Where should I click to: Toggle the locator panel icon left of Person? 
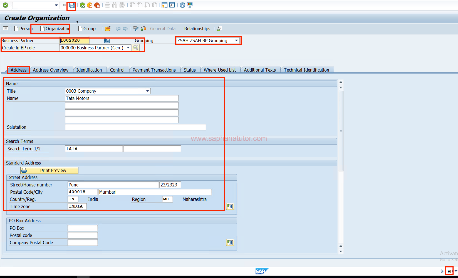[5, 28]
